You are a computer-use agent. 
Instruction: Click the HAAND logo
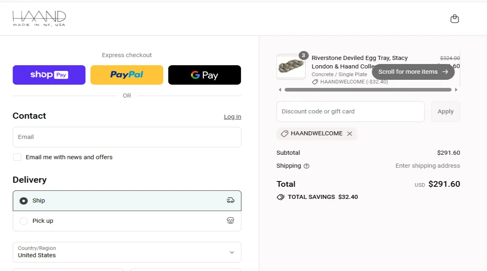click(39, 18)
